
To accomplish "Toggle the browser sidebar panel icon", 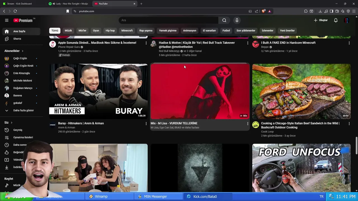I will [x=331, y=11].
